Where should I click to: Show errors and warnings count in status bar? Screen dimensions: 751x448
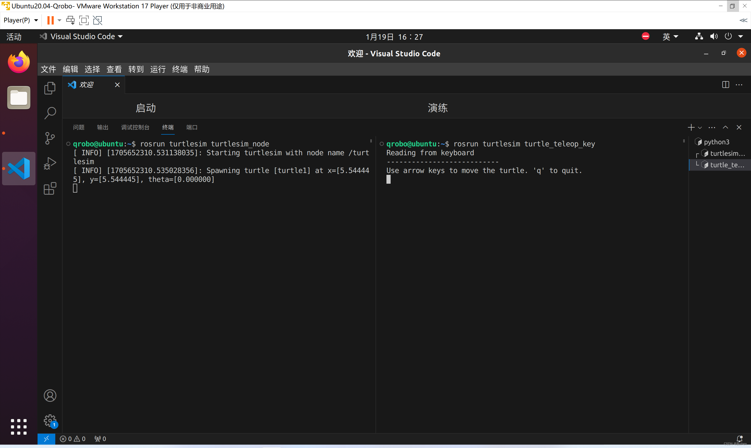(73, 439)
